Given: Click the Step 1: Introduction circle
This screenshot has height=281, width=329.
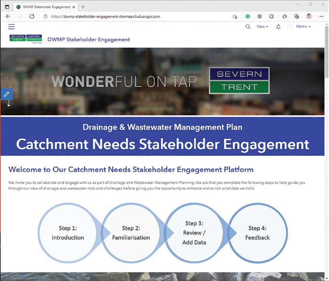Looking at the screenshot, I should coord(68,233).
